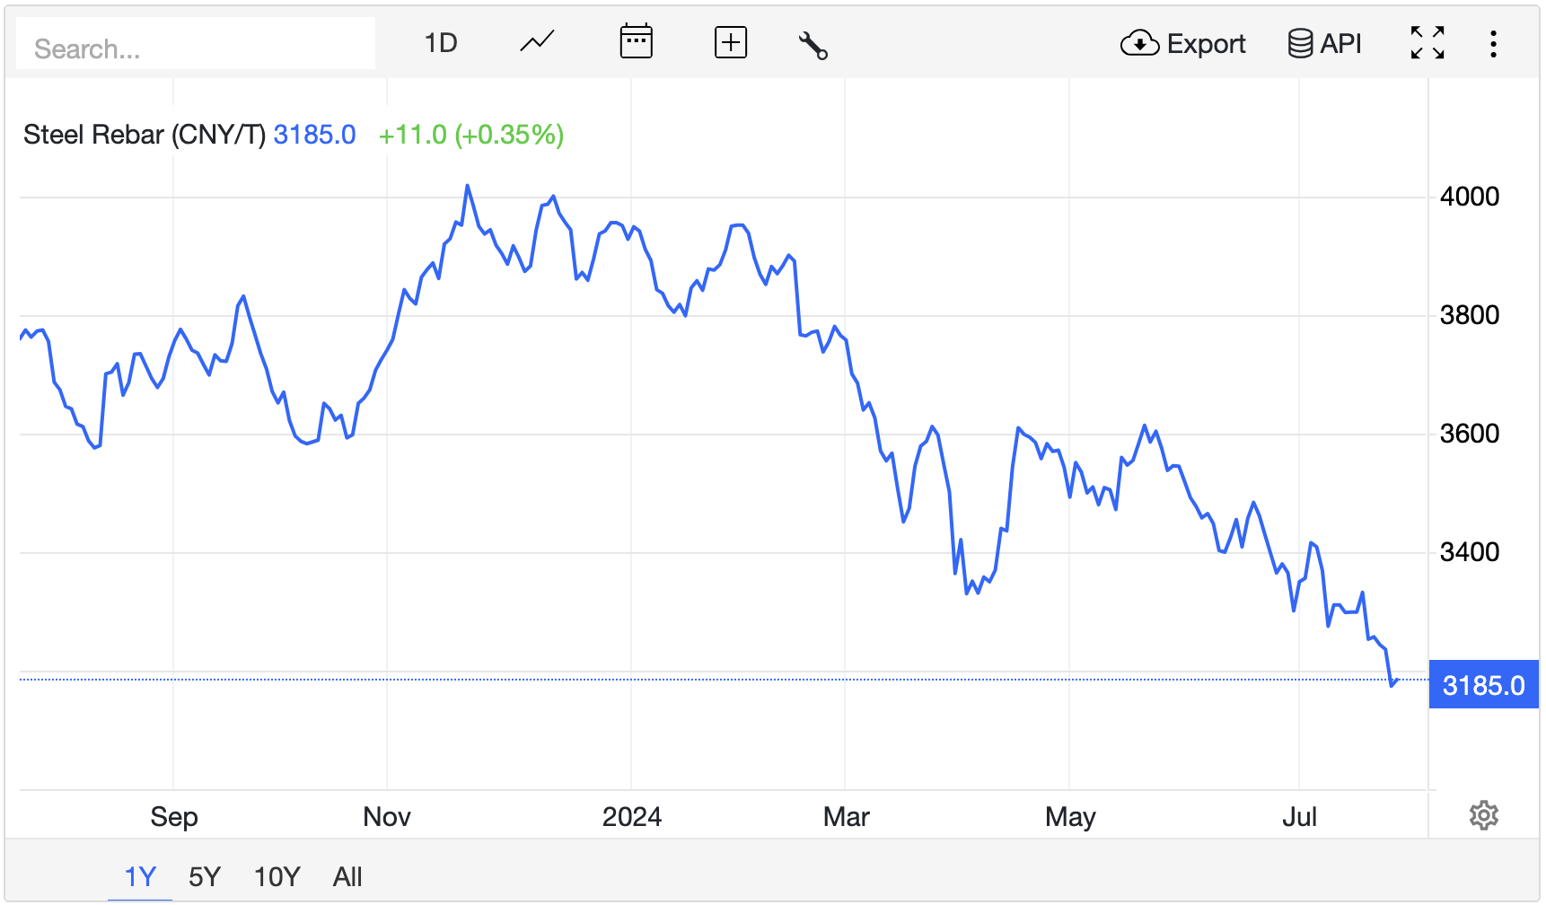Select the 1Y time range tab
This screenshot has width=1546, height=905.
[140, 876]
